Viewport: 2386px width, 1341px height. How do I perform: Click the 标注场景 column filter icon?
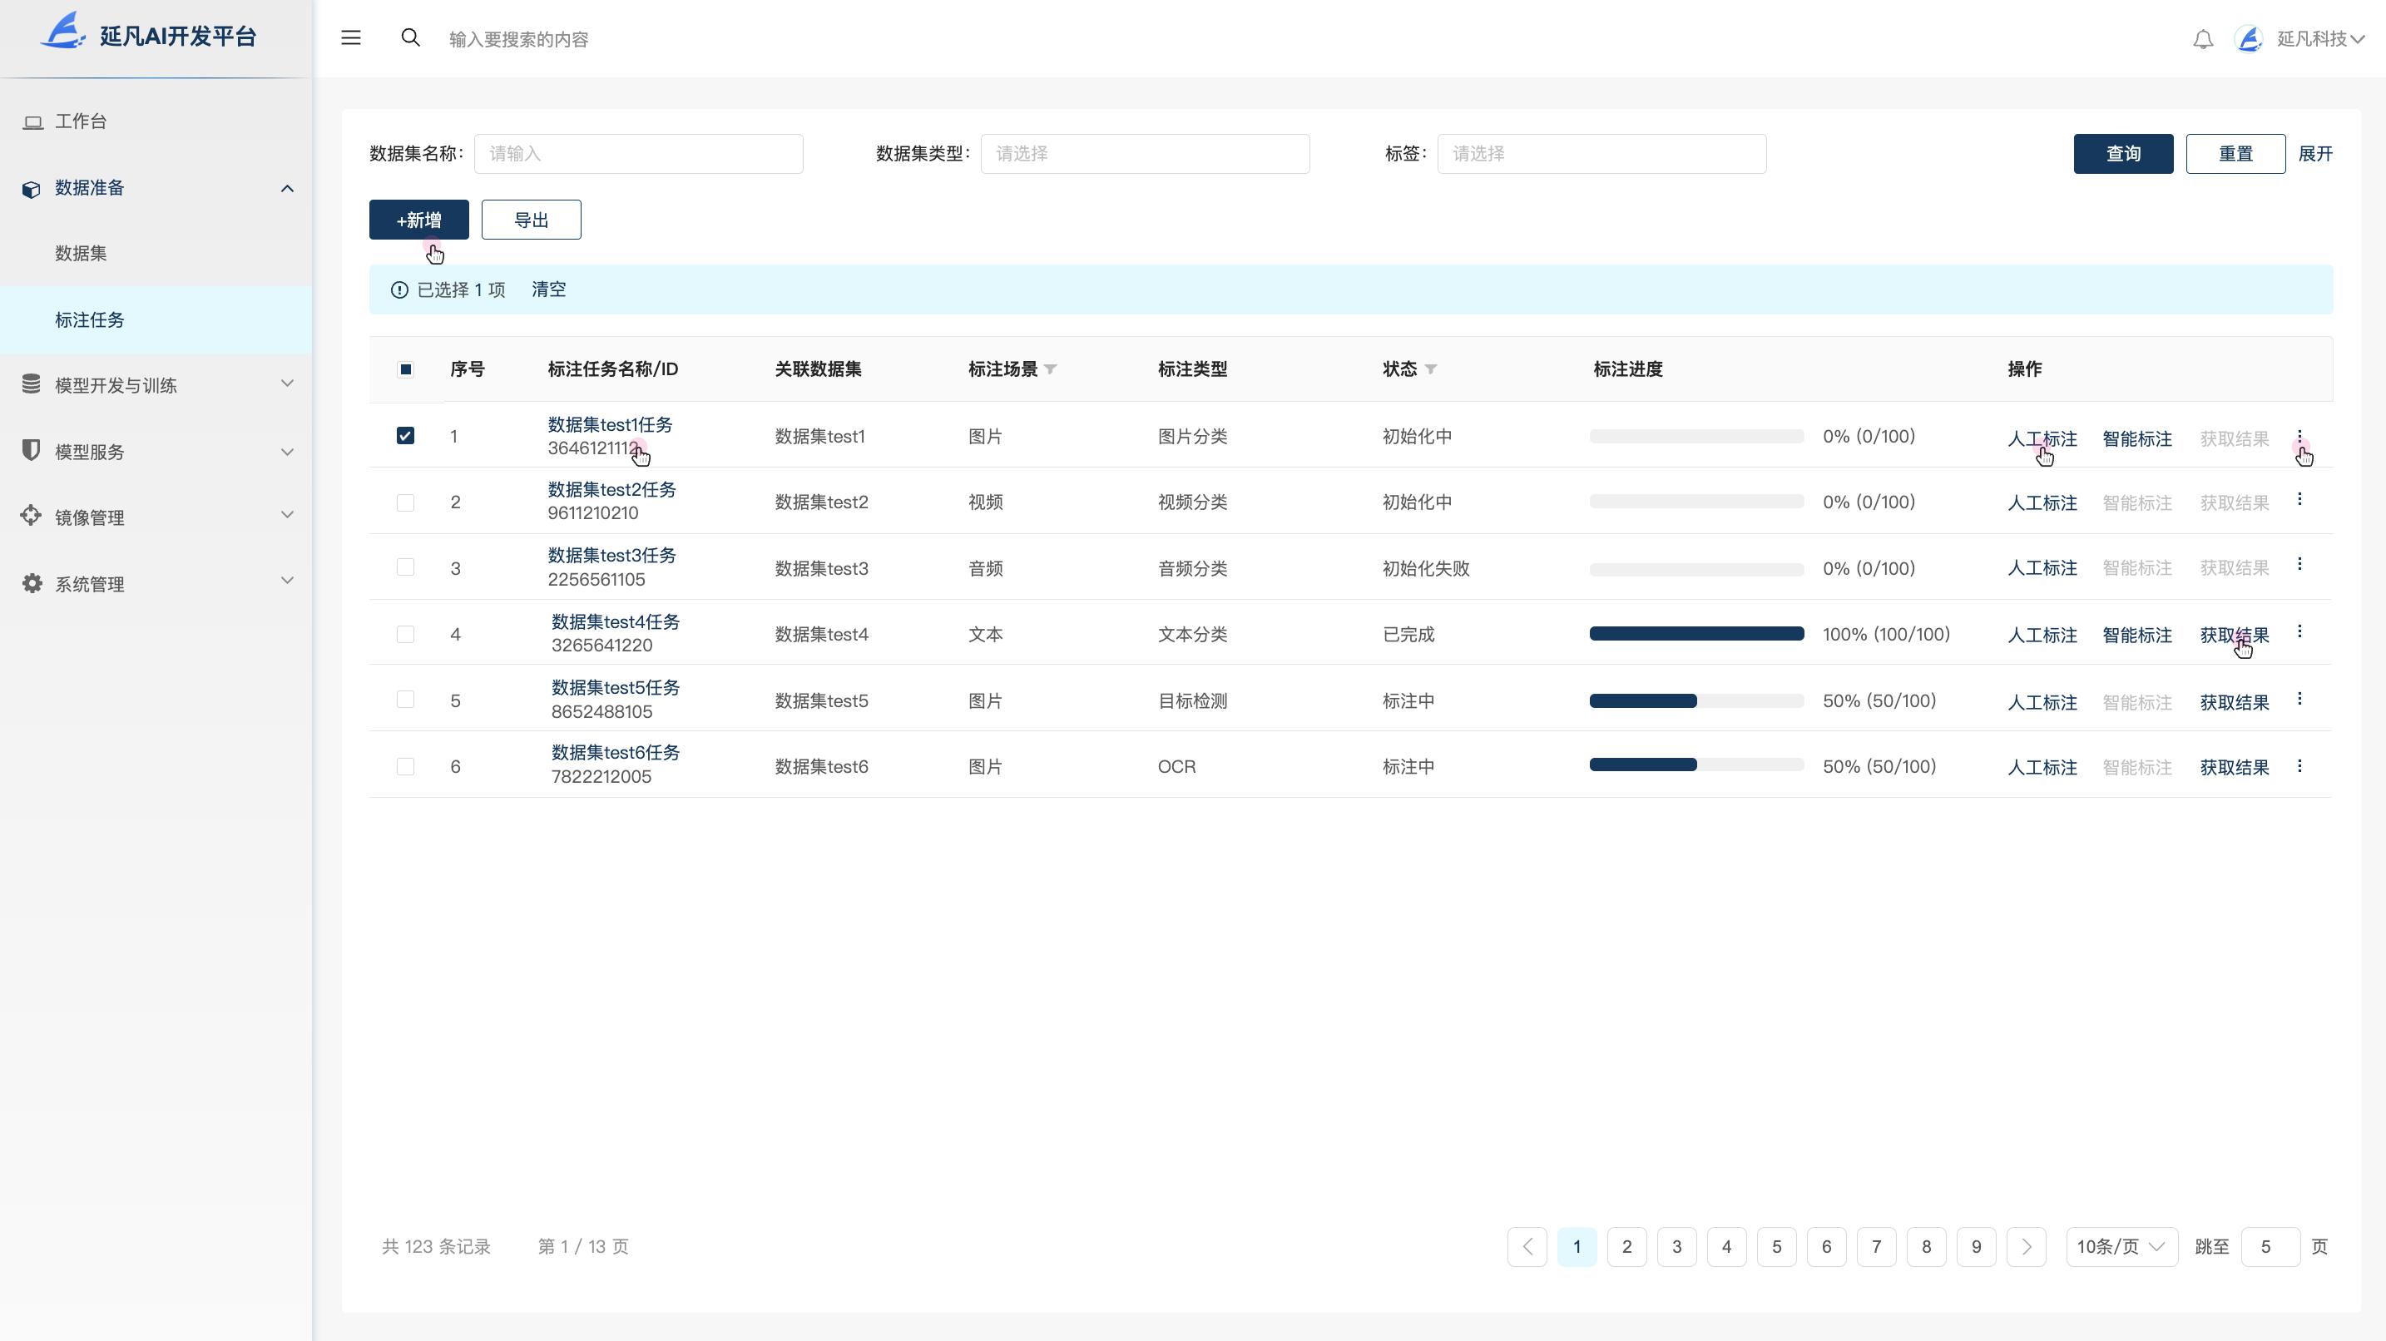click(x=1051, y=369)
